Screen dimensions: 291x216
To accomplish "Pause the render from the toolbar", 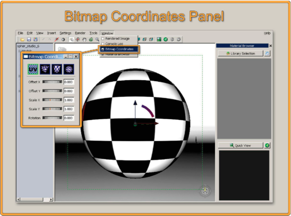I will (x=172, y=39).
